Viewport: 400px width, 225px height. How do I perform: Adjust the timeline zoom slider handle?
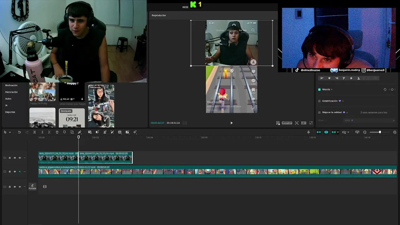pyautogui.click(x=380, y=132)
